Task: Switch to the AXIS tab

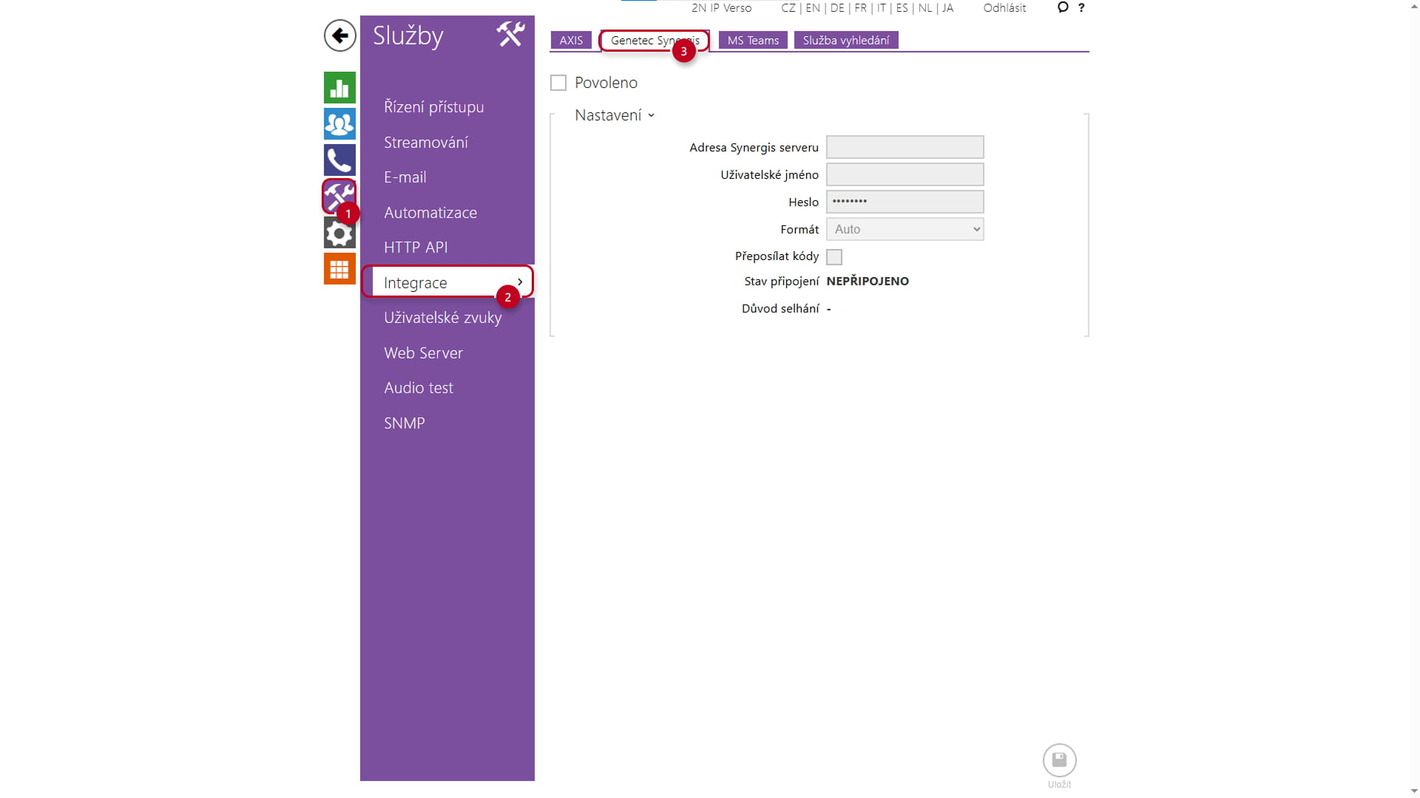Action: coord(571,41)
